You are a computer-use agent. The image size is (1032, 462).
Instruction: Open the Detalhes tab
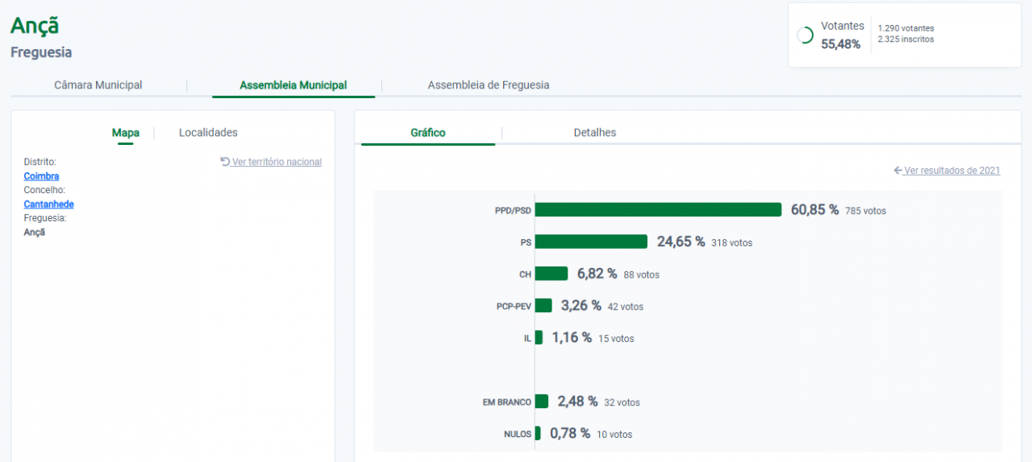coord(595,133)
